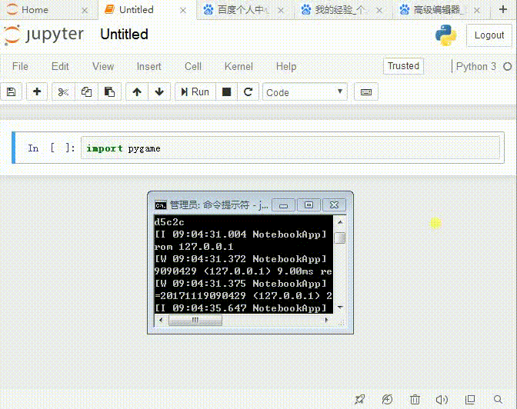Move selected cell up arrow
517x409 pixels.
[x=137, y=91]
